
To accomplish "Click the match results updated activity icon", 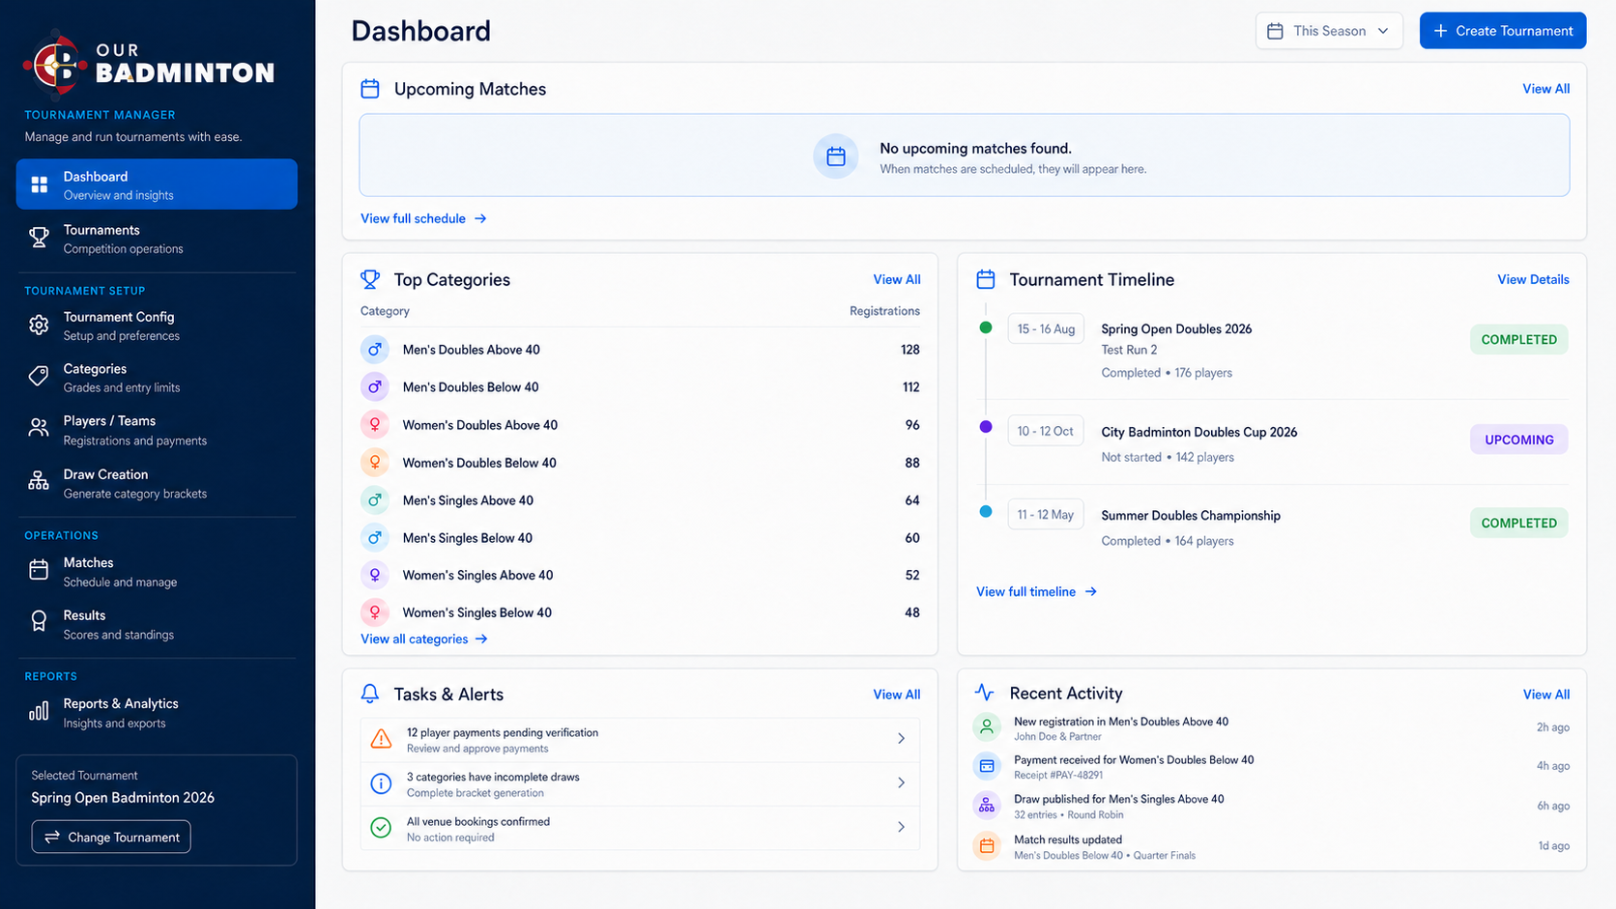I will click(x=987, y=846).
